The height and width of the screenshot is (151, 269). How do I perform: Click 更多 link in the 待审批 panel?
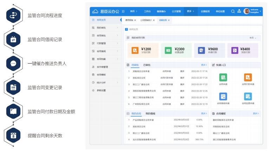click(204, 65)
